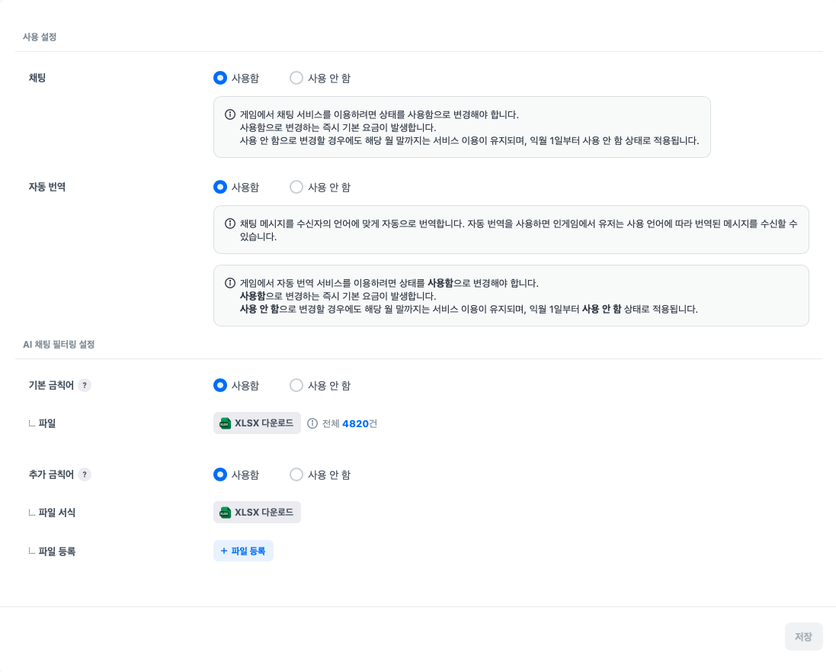Click the XLSX file icon in the 파일 row
Image resolution: width=836 pixels, height=672 pixels.
tap(225, 423)
